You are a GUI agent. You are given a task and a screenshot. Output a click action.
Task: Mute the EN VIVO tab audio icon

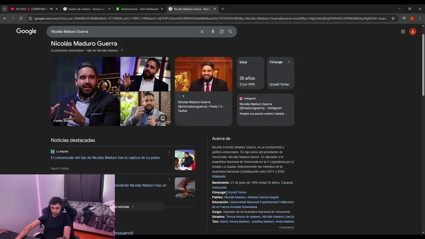pos(51,9)
